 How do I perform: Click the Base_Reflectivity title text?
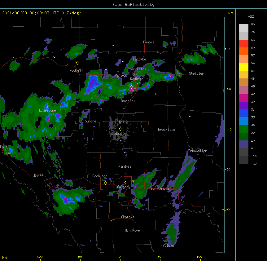[x=133, y=5]
